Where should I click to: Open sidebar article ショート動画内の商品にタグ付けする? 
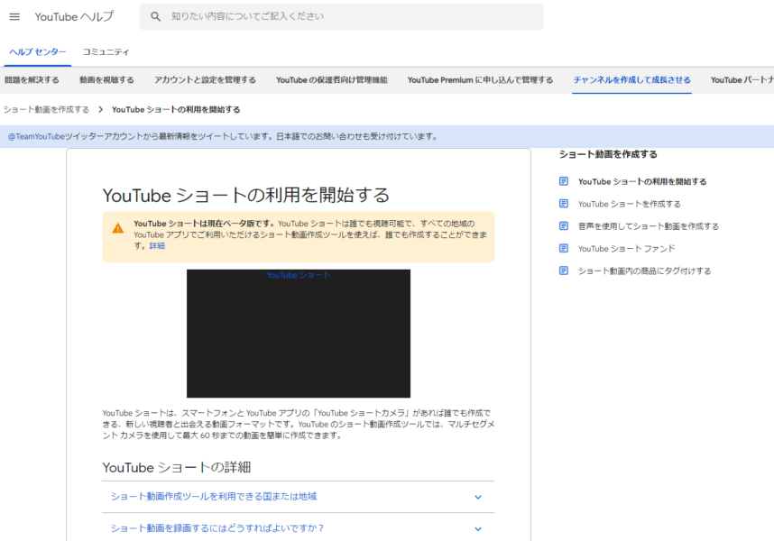(x=645, y=270)
